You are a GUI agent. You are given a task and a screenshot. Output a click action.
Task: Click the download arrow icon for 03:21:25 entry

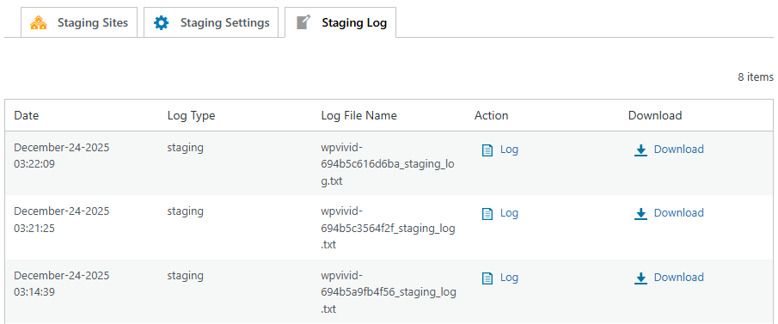pos(641,214)
